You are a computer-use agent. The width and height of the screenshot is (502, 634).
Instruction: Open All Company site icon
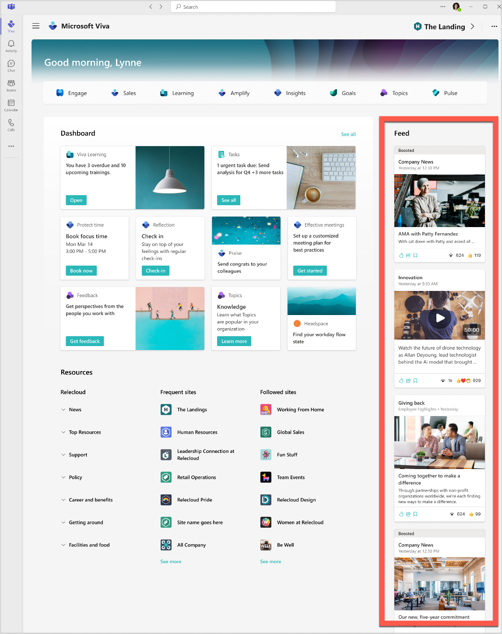[166, 545]
